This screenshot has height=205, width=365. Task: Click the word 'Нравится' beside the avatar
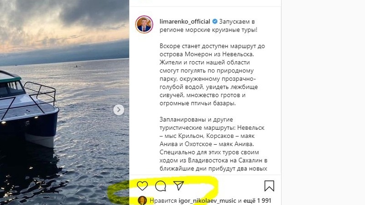163,200
